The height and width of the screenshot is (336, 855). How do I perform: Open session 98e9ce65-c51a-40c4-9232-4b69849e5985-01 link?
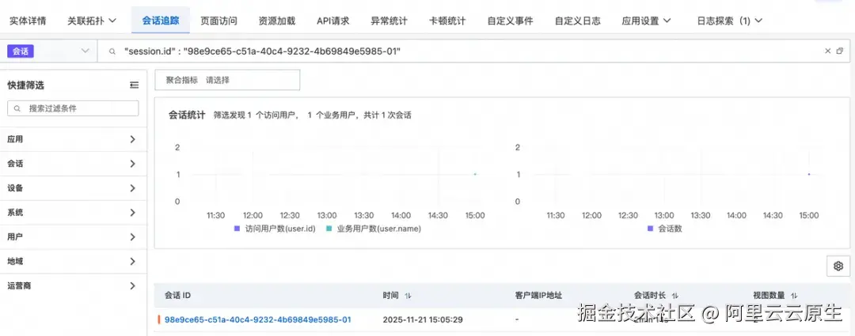coord(258,319)
